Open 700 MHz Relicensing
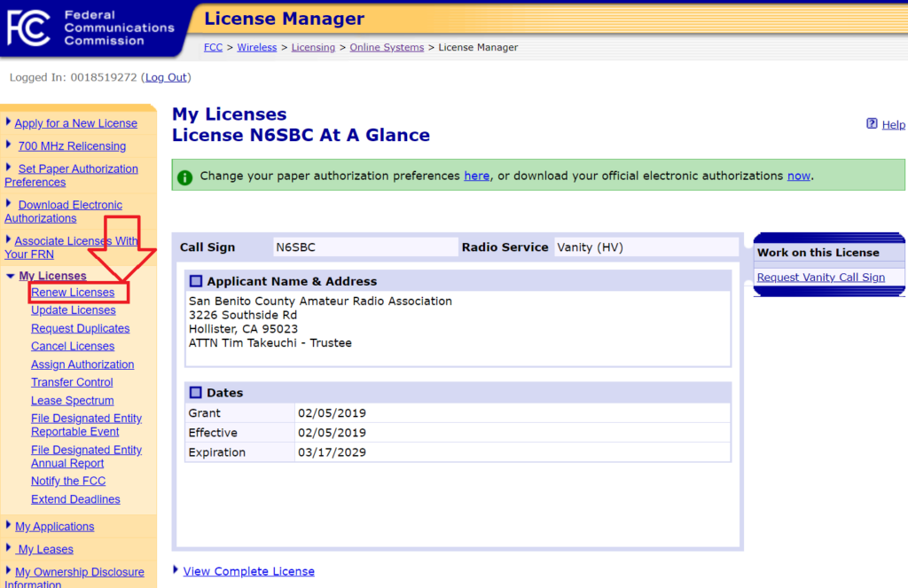 (72, 146)
